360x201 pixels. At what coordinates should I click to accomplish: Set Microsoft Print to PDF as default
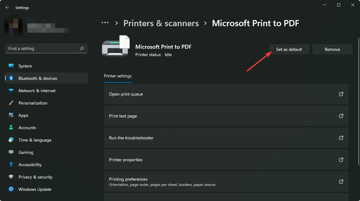click(x=289, y=49)
